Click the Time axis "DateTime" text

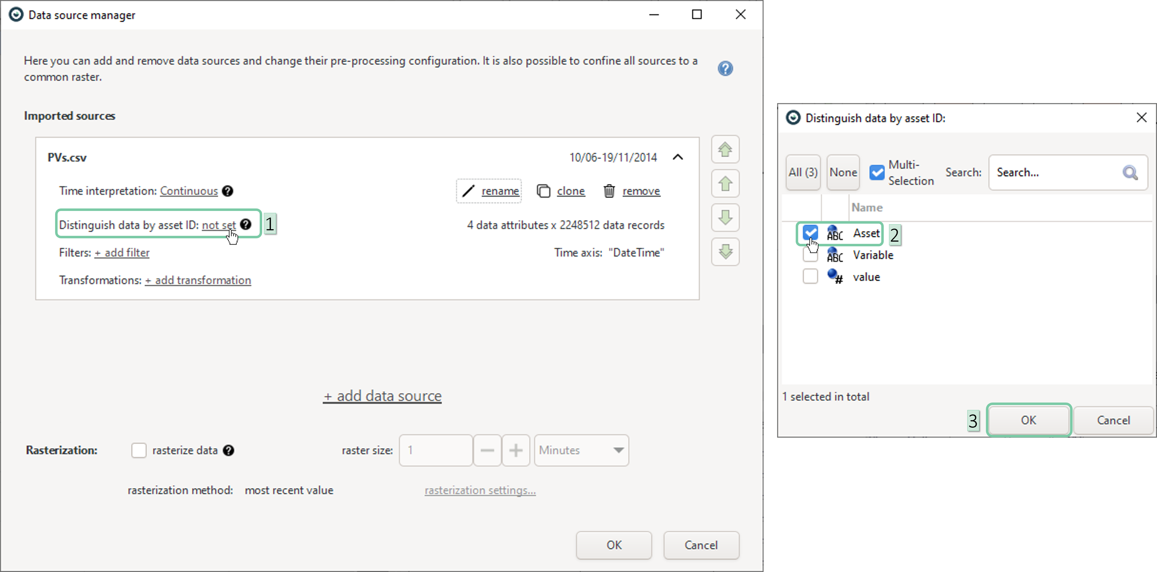[x=609, y=253]
